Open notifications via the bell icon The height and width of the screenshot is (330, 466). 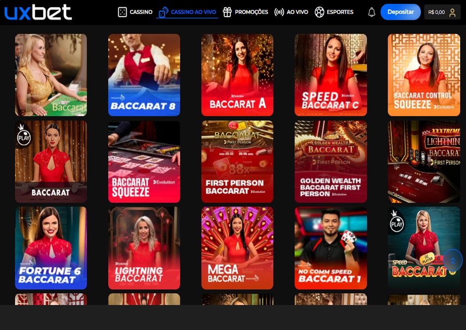click(372, 12)
